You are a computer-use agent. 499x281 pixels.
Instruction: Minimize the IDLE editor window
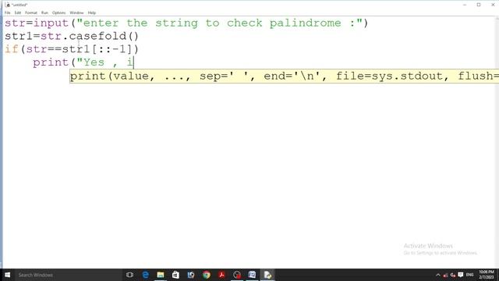[x=465, y=5]
